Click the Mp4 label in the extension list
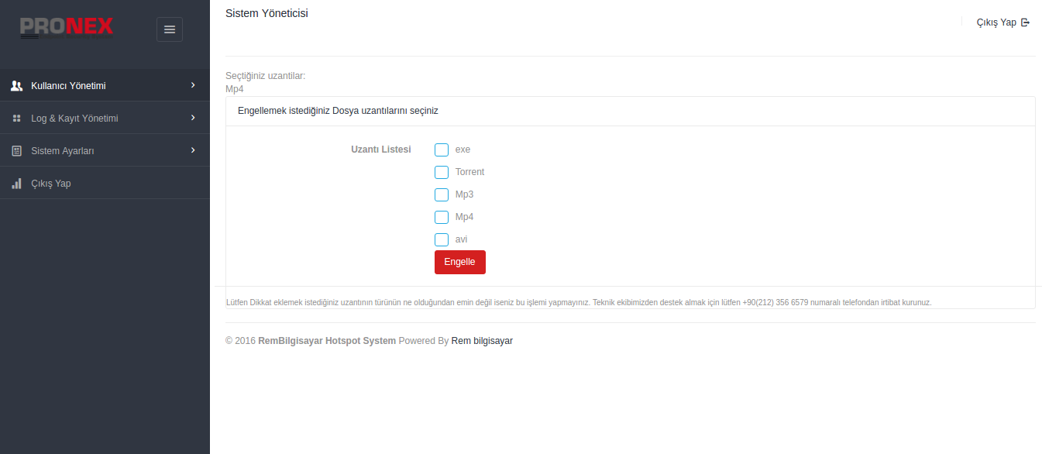1042x454 pixels. point(464,217)
